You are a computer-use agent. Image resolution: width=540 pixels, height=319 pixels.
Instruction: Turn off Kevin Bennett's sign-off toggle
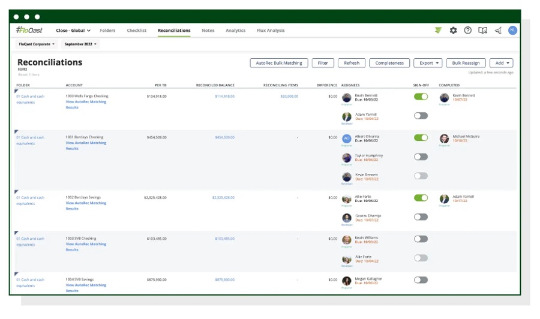(421, 97)
